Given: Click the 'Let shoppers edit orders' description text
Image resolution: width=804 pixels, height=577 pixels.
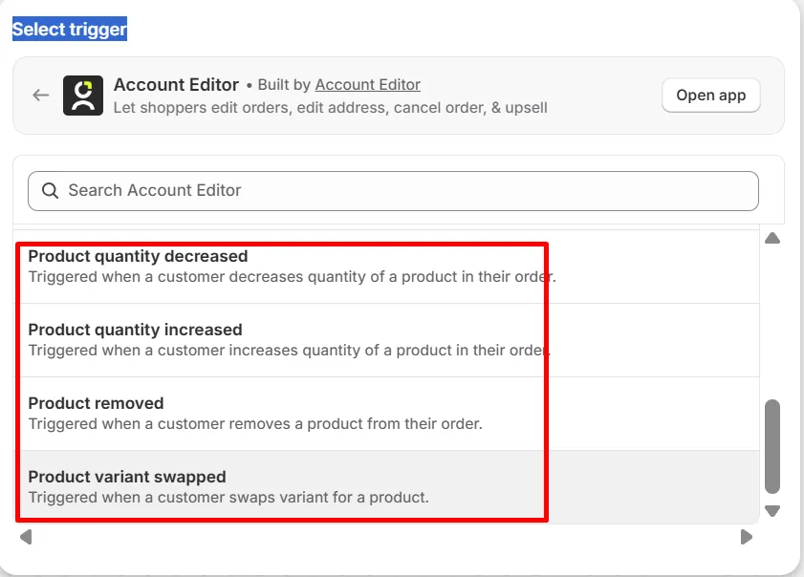Looking at the screenshot, I should pos(330,108).
